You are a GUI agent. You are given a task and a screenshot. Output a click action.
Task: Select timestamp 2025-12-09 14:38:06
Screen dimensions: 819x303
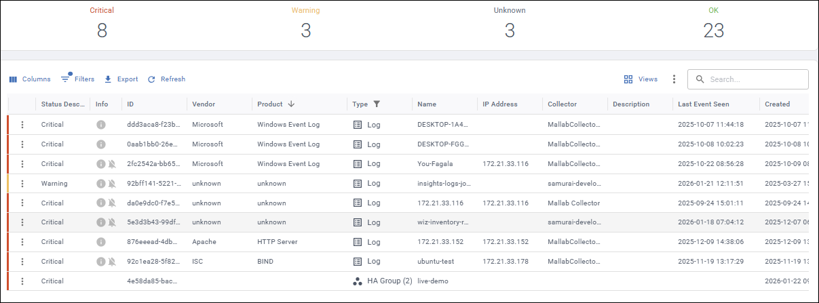coord(711,242)
